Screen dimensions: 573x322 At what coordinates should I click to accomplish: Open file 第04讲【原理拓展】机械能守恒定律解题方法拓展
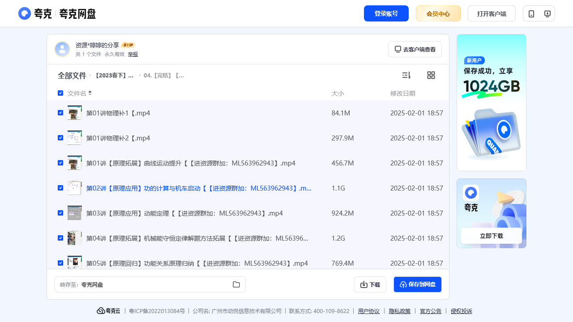[197, 238]
